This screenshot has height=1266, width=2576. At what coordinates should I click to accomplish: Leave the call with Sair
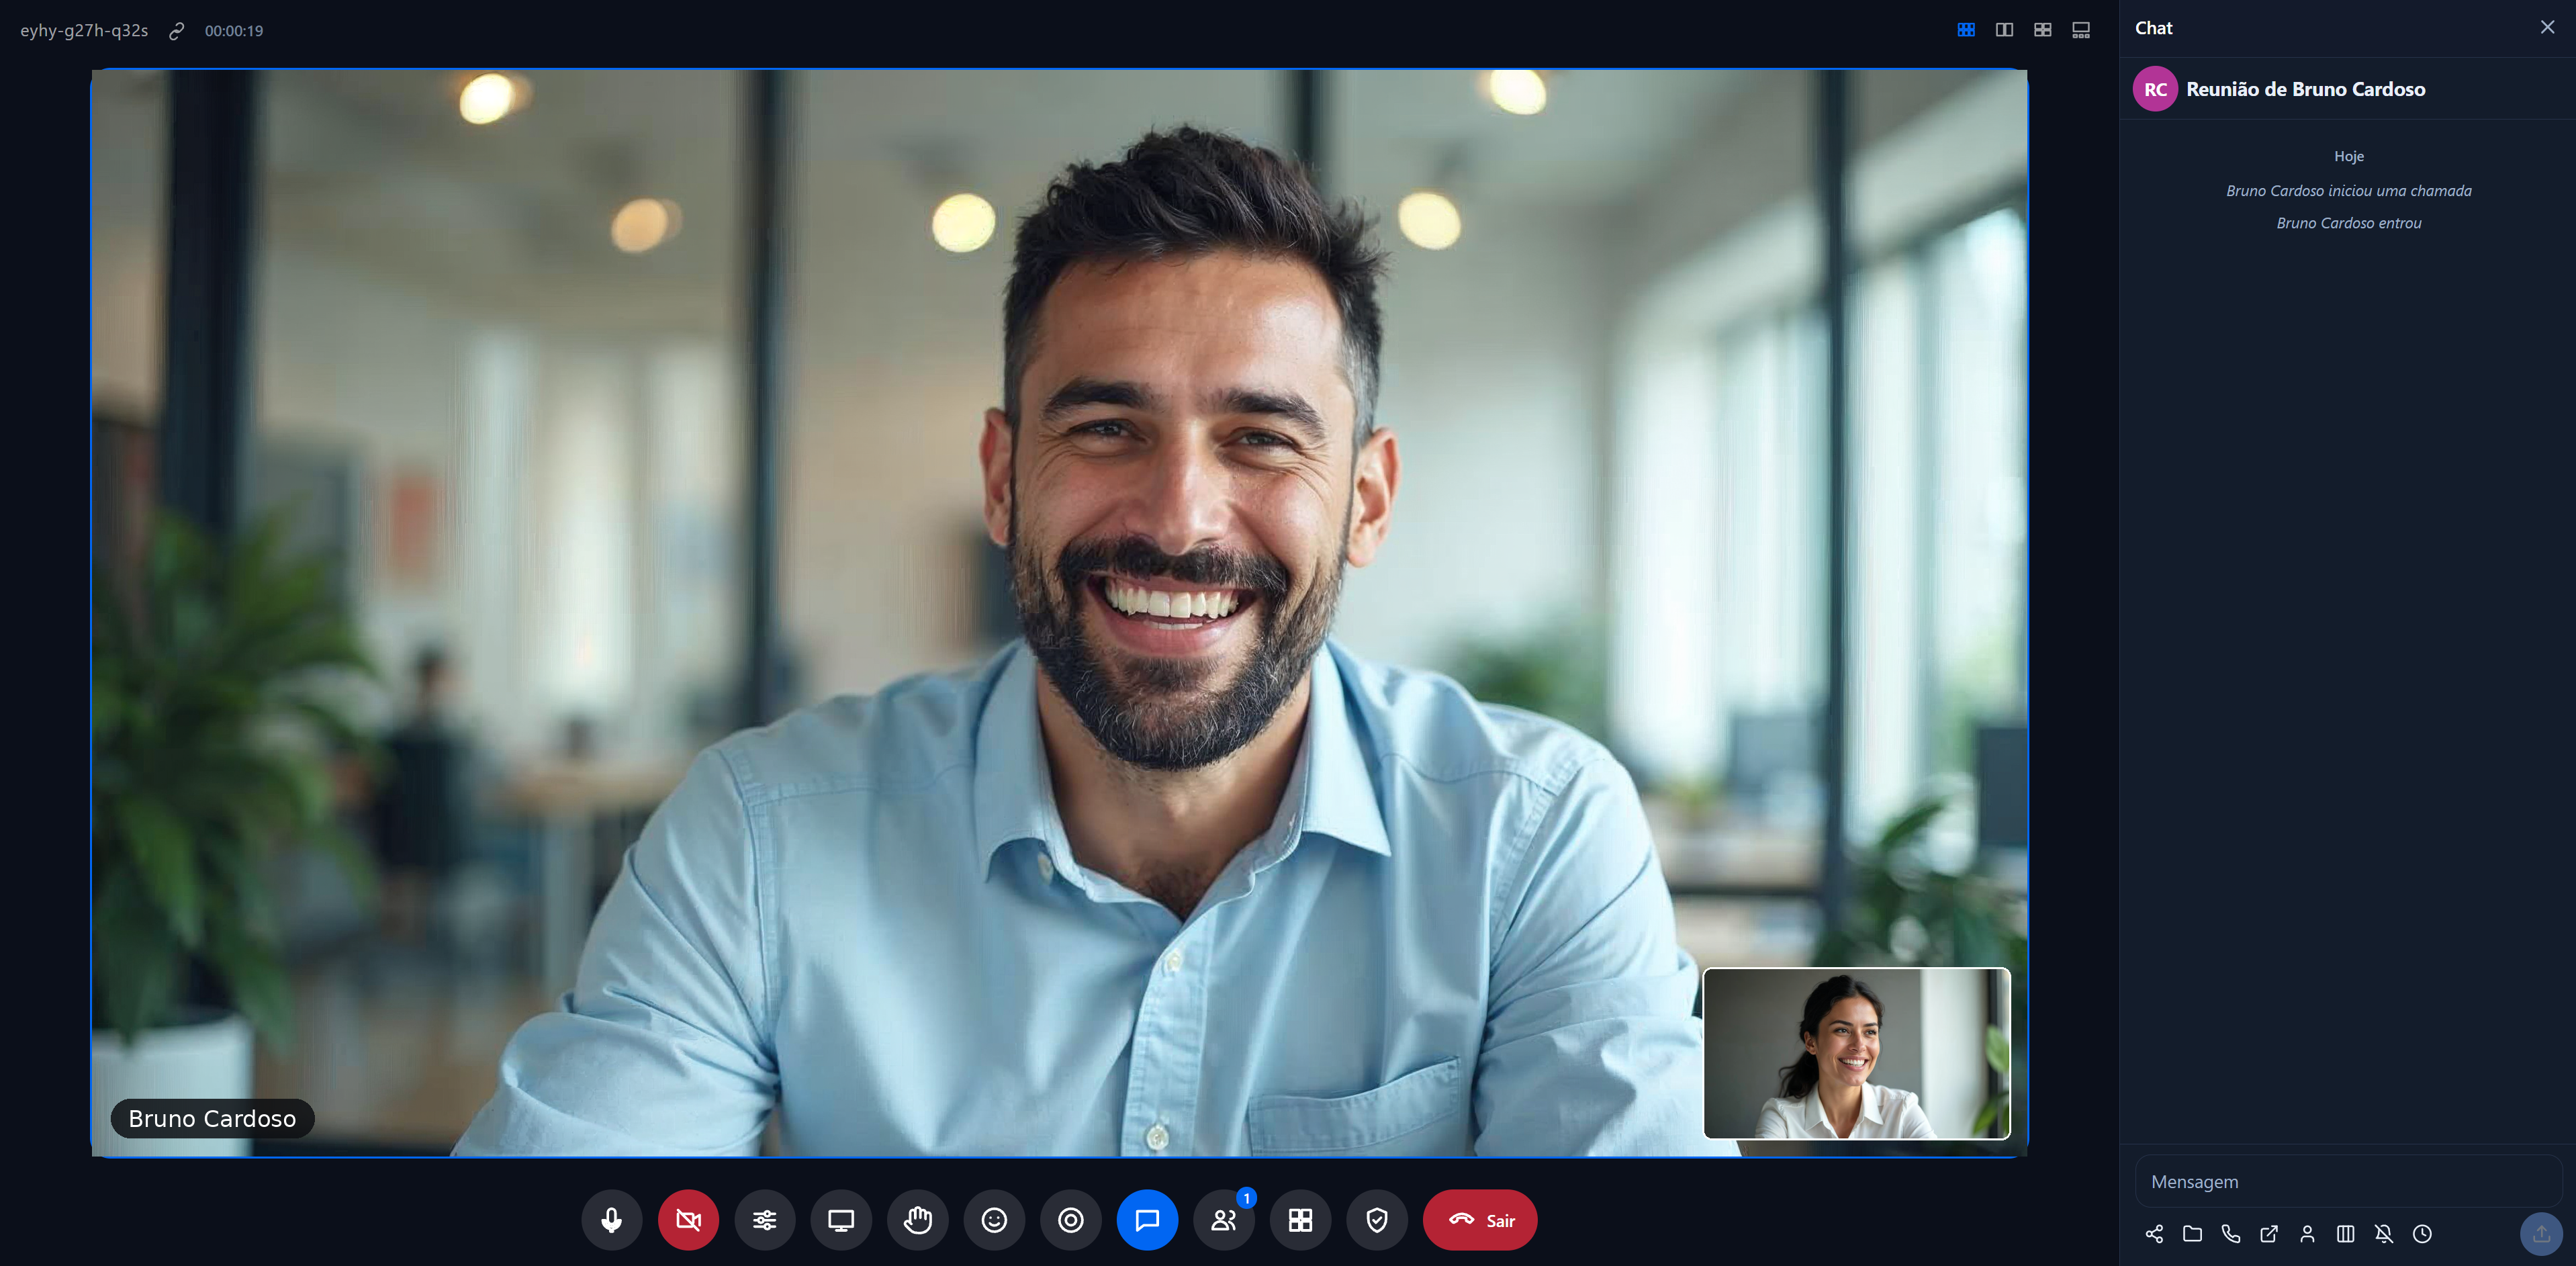click(x=1480, y=1219)
